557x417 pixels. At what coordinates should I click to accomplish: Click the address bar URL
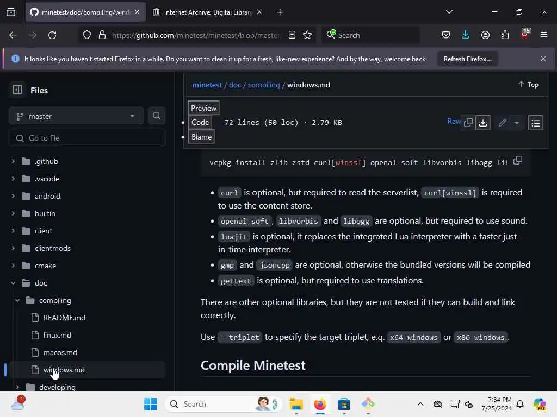click(196, 35)
